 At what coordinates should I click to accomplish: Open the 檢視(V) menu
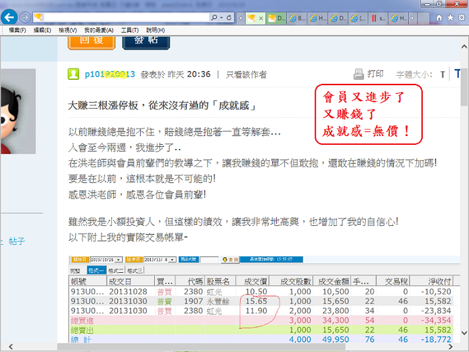68,30
